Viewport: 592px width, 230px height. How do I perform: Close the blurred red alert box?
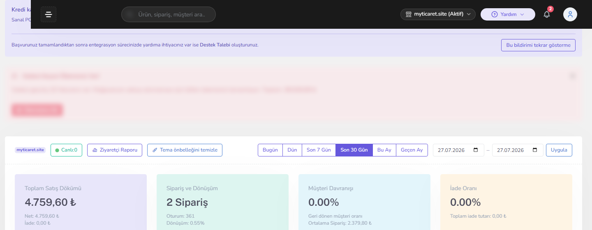(573, 76)
